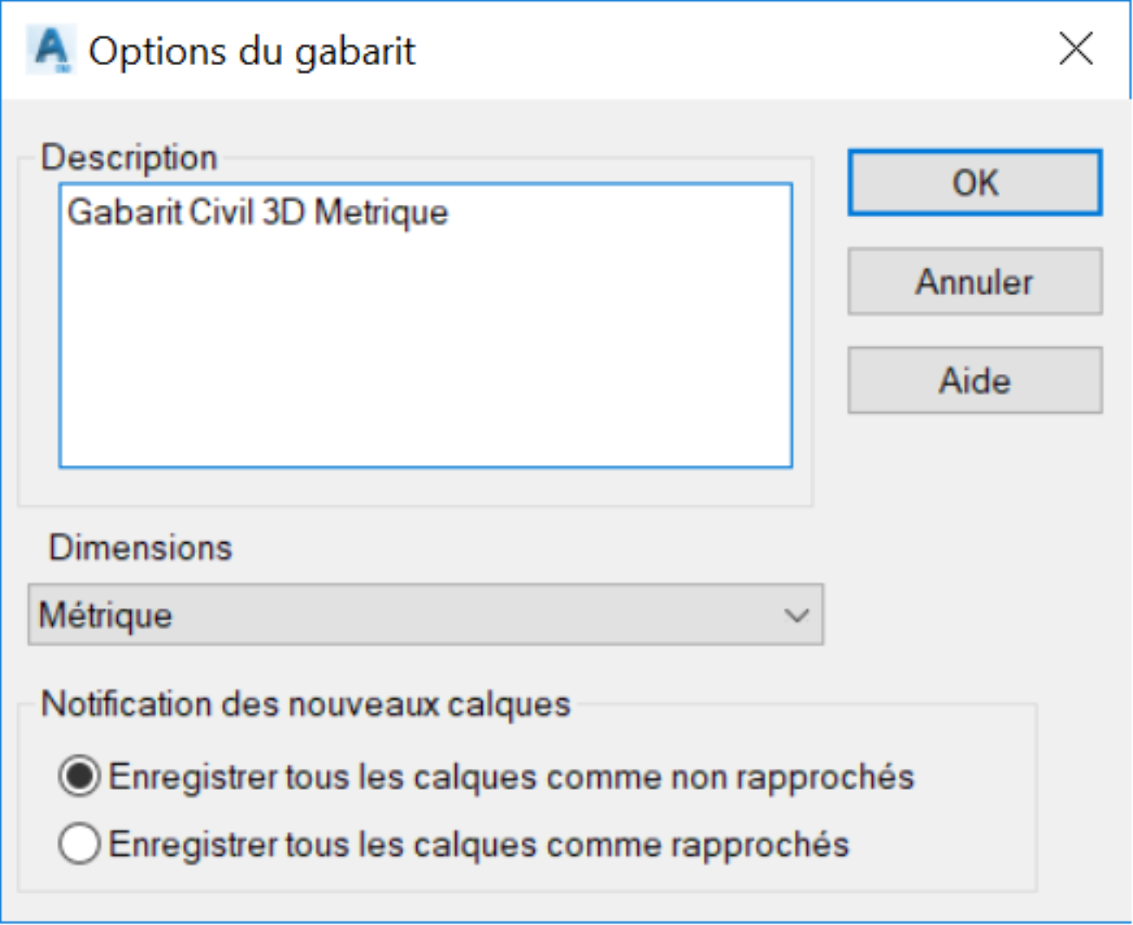Image resolution: width=1133 pixels, height=925 pixels.
Task: Select 'Enregistrer tous les calques comme rapprochés' radio
Action: (80, 844)
